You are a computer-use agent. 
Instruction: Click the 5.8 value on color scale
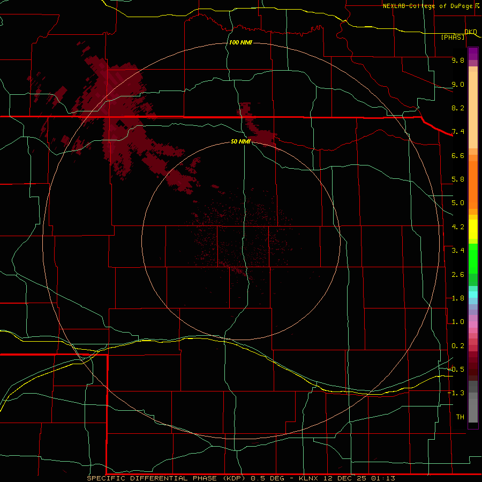pyautogui.click(x=458, y=179)
